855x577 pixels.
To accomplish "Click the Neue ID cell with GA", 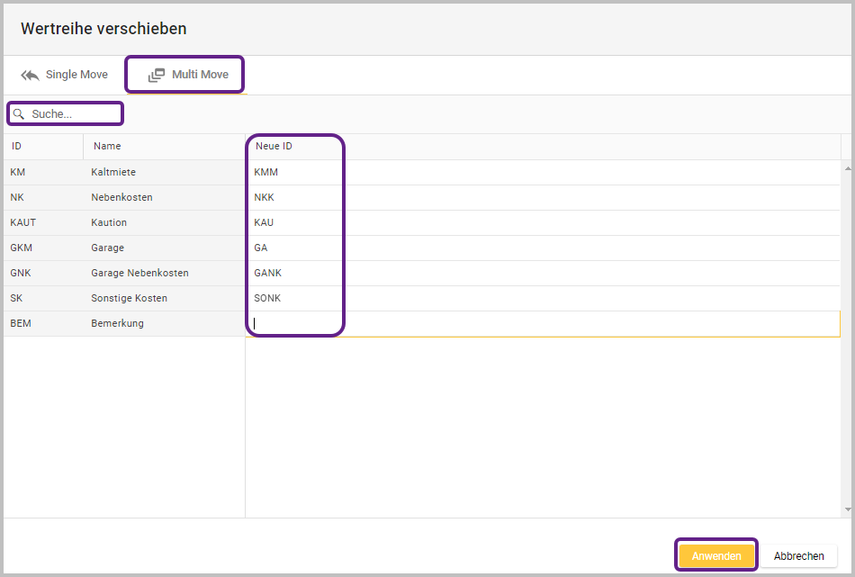I will 540,248.
